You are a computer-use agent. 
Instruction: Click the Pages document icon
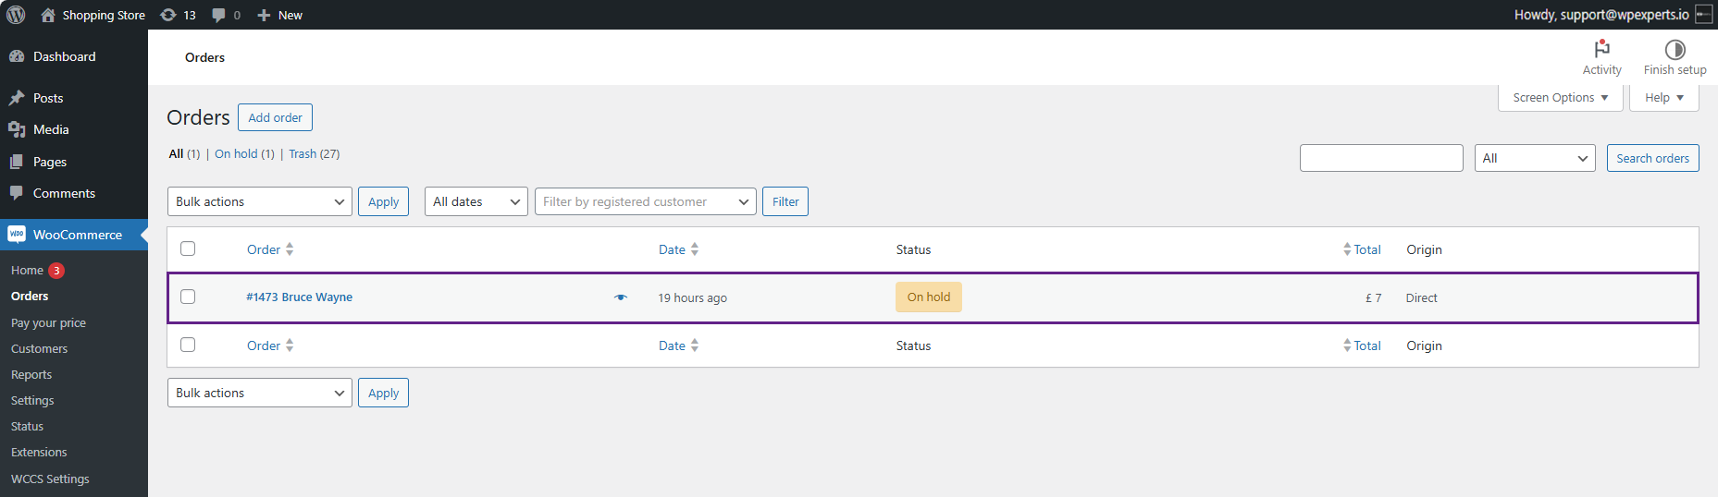(17, 162)
